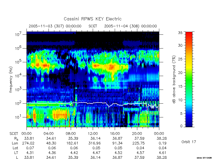Viewport: 212px width, 159px height.
Task: Click the 10^3 frequency tick label
Action: click(19, 90)
